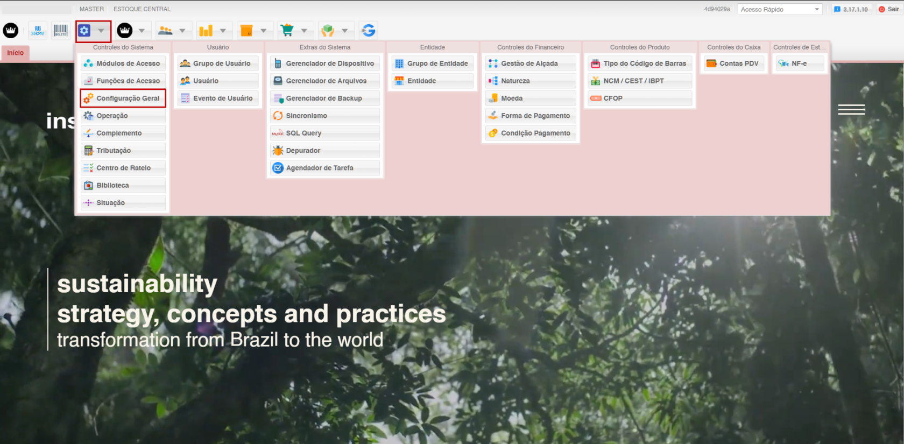Open the Boleto barcode toolbar icon
This screenshot has width=904, height=444.
[x=61, y=31]
